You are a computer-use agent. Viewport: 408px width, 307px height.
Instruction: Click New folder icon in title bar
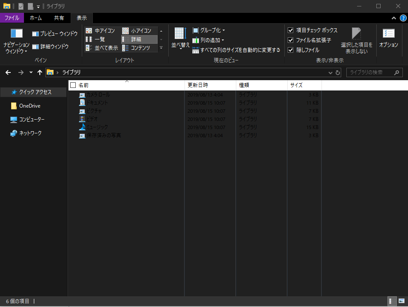pos(30,6)
